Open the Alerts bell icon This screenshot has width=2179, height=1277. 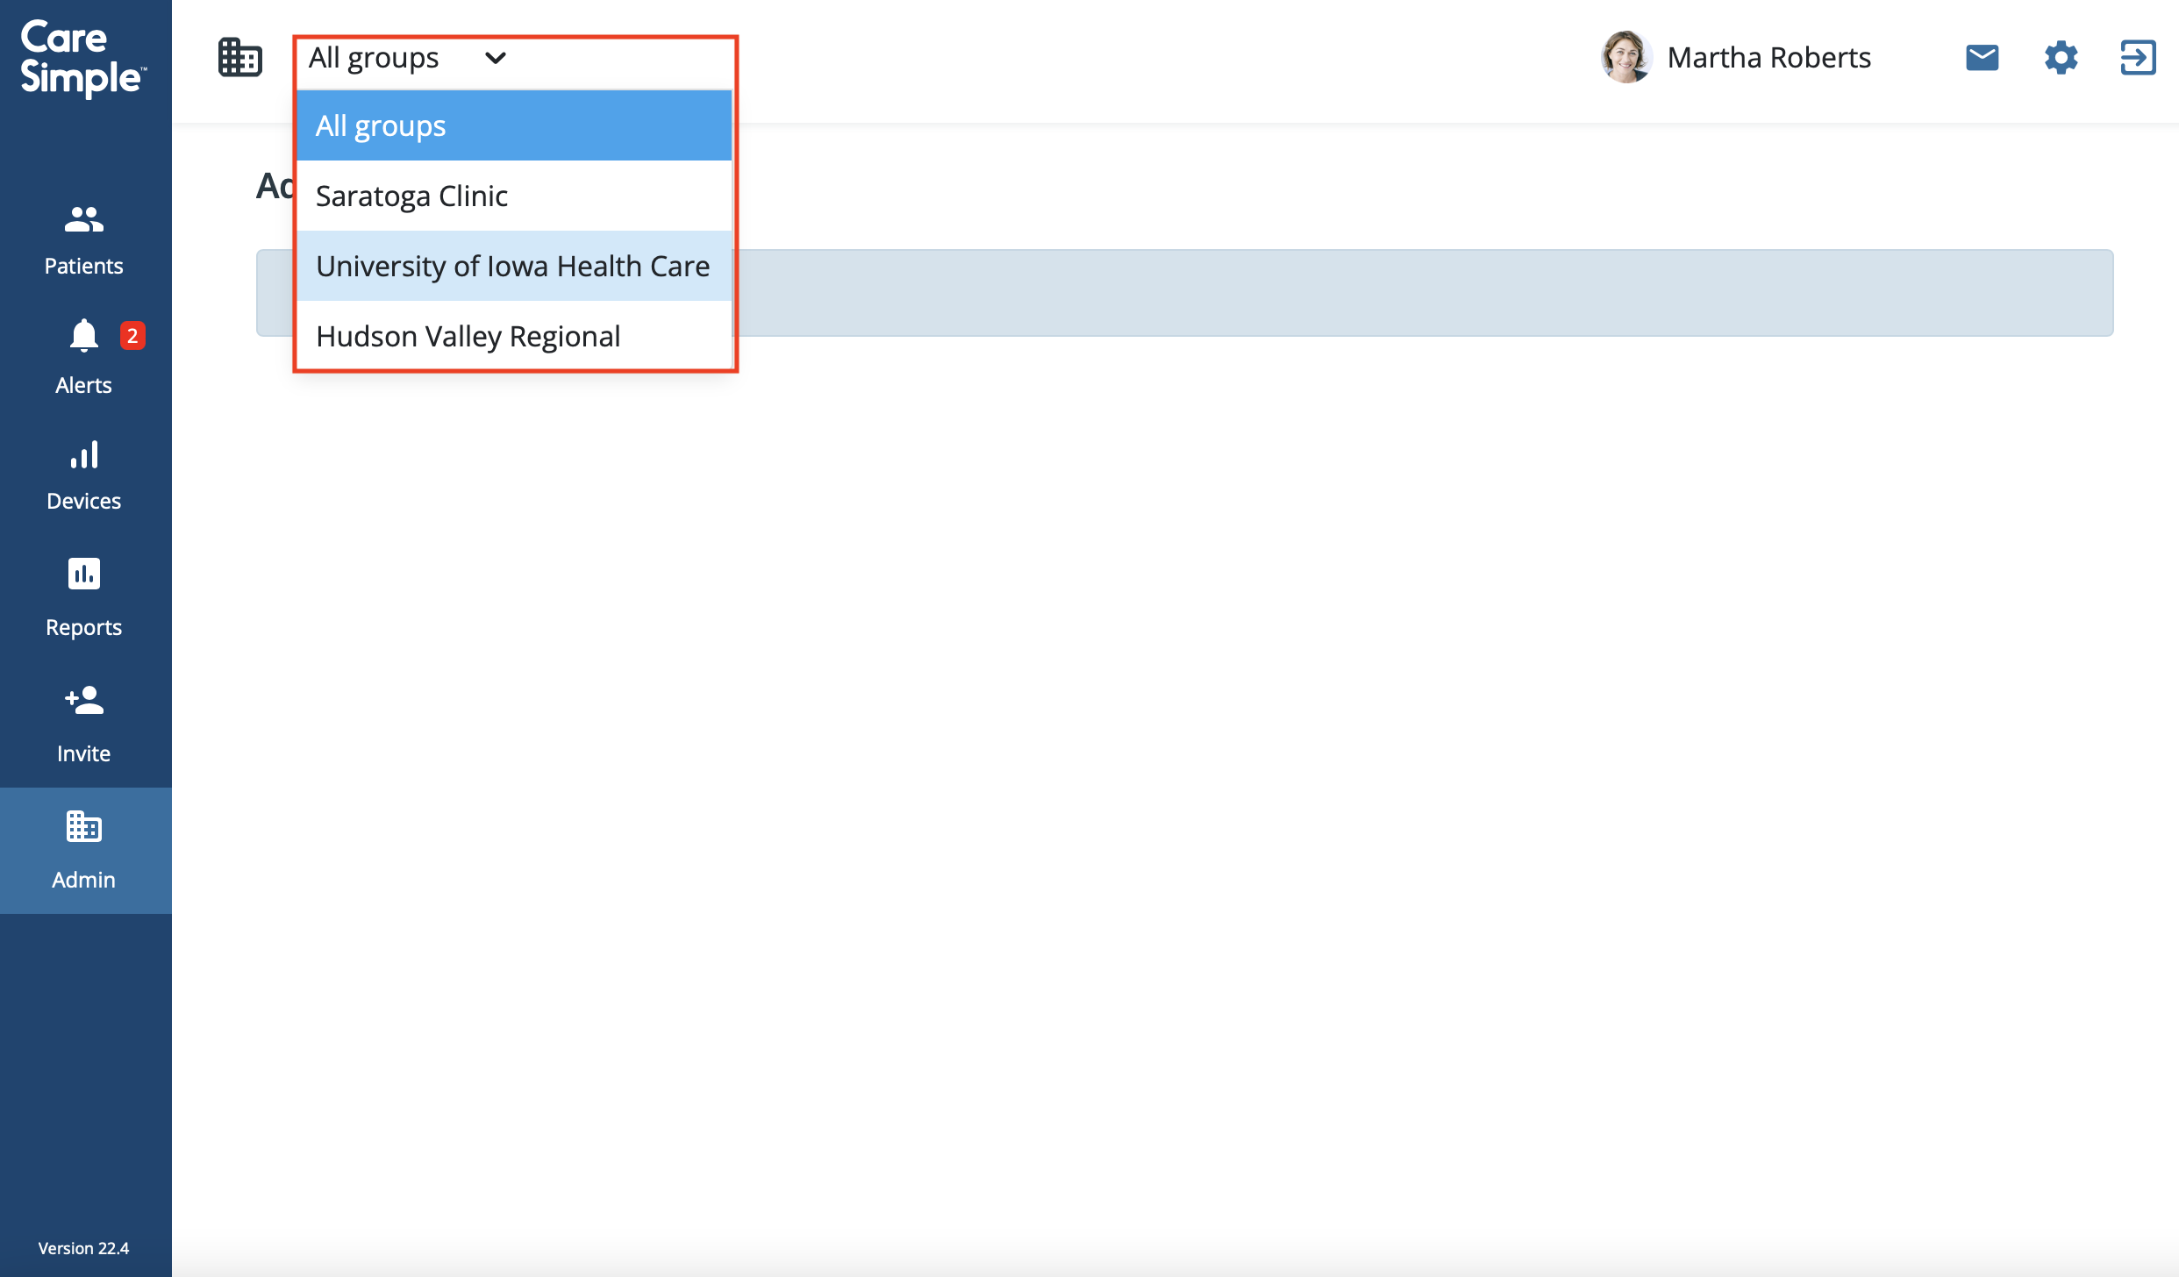pos(84,336)
